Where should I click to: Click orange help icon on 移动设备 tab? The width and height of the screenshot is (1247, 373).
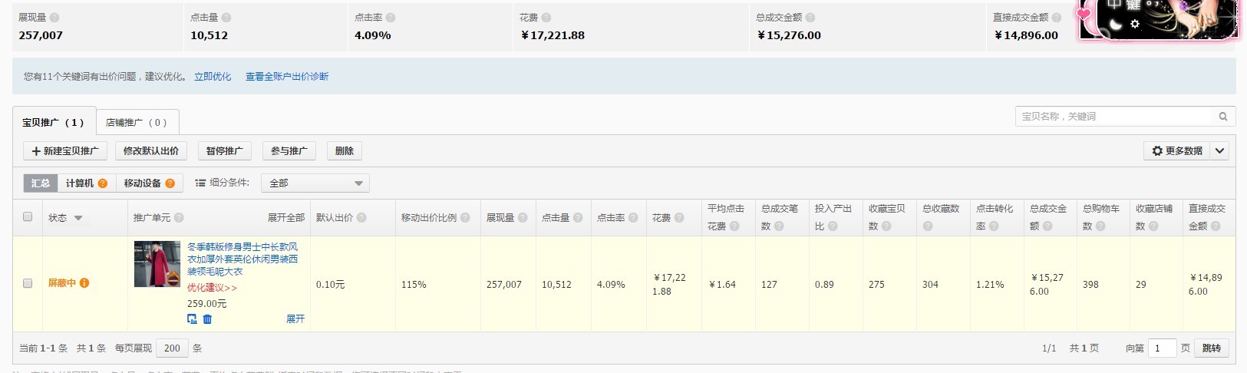pos(170,183)
